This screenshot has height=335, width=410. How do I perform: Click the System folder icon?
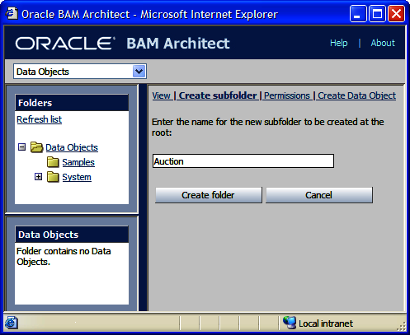[53, 177]
